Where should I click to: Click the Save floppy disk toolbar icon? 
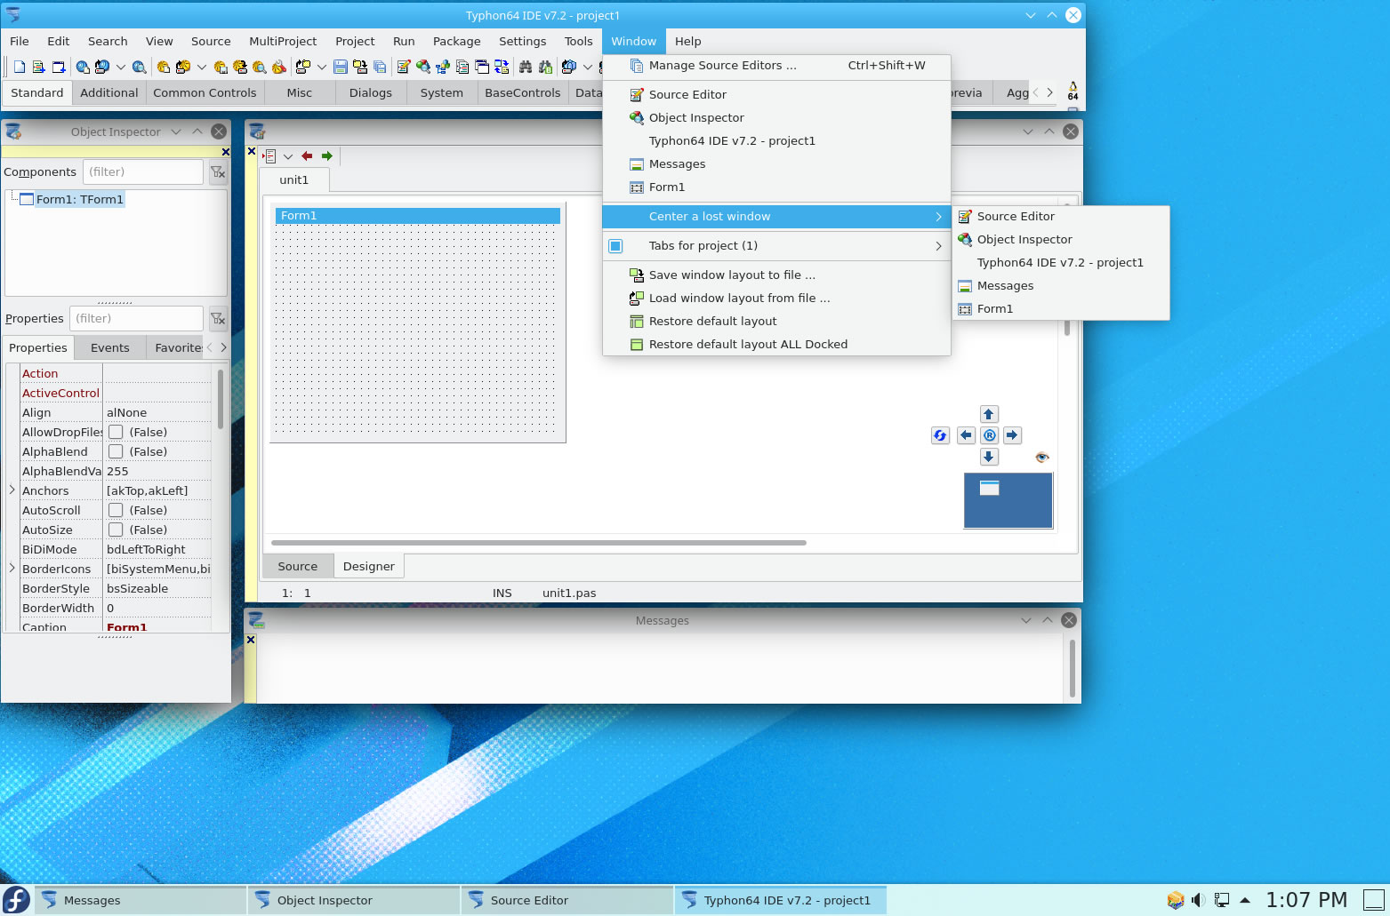click(x=341, y=67)
